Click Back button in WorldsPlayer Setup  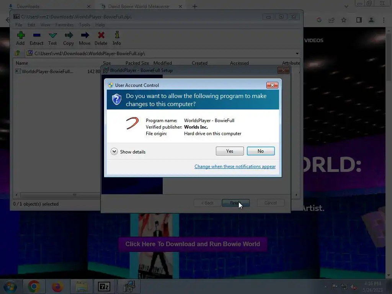click(x=207, y=203)
